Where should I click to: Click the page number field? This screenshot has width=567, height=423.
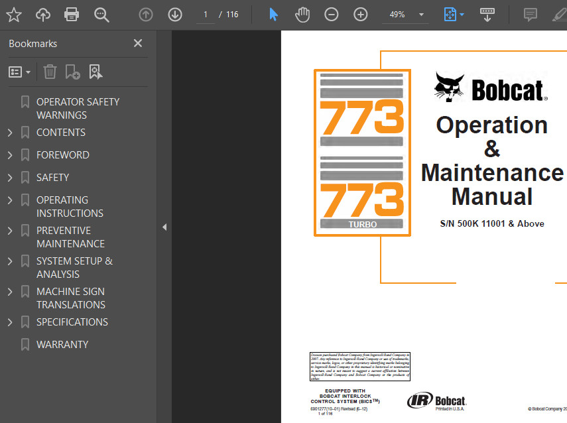(x=206, y=15)
